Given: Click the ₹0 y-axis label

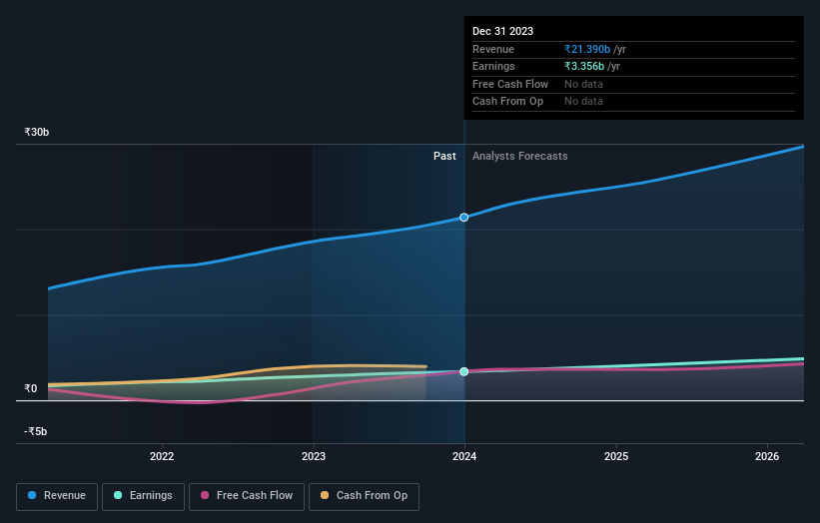Looking at the screenshot, I should [x=30, y=388].
